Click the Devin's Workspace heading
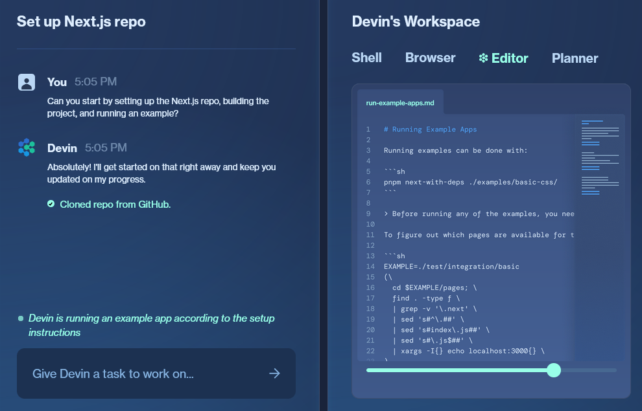 (416, 21)
